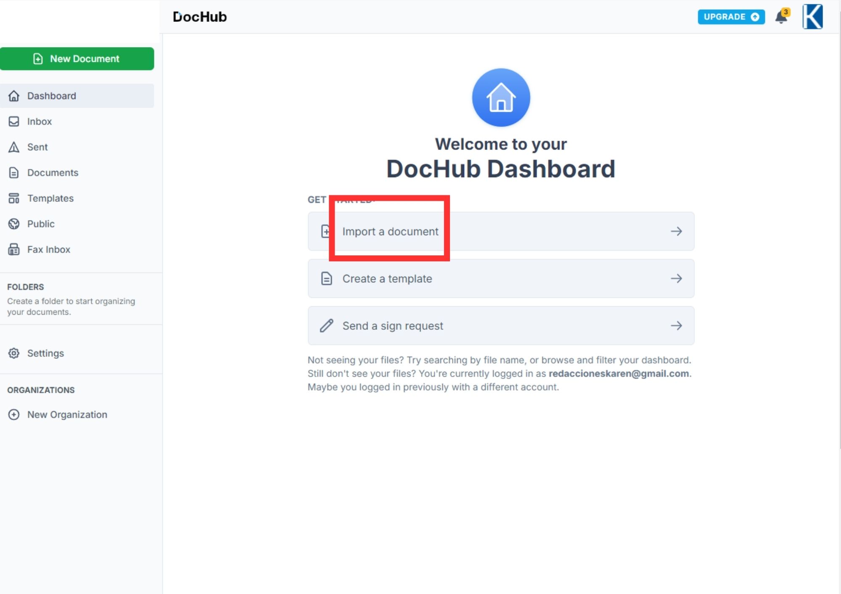Open Settings from sidebar
The image size is (841, 594).
(45, 353)
